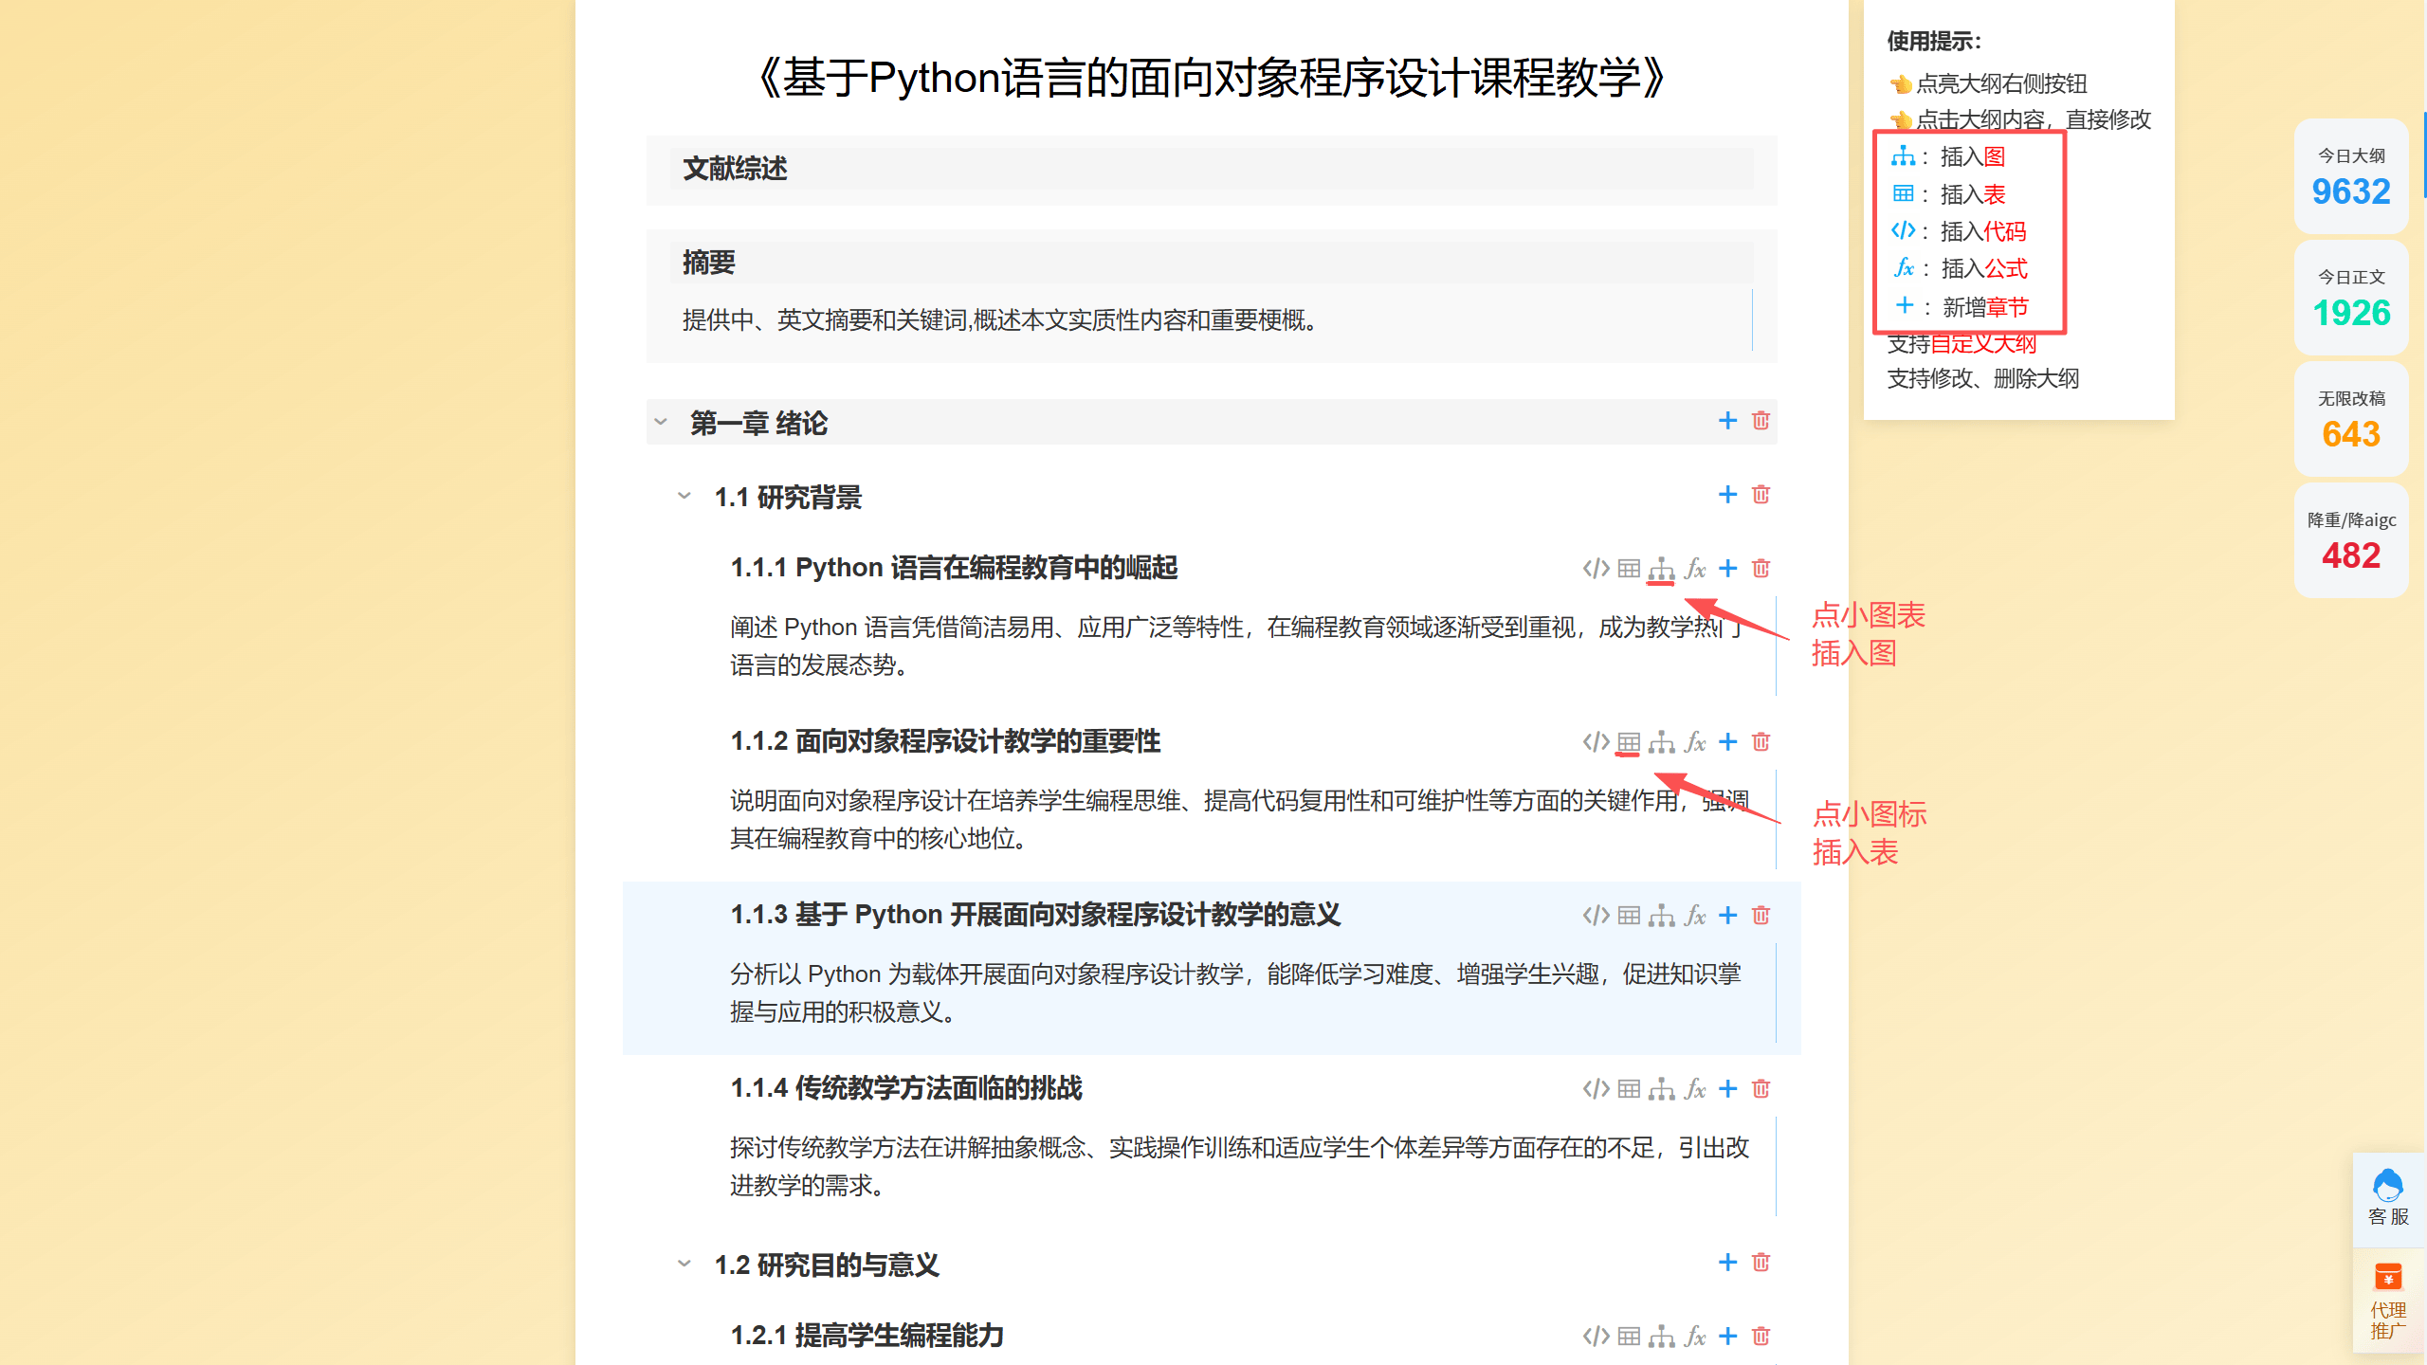
Task: Collapse 第一章 绪论 chapter
Action: click(x=661, y=423)
